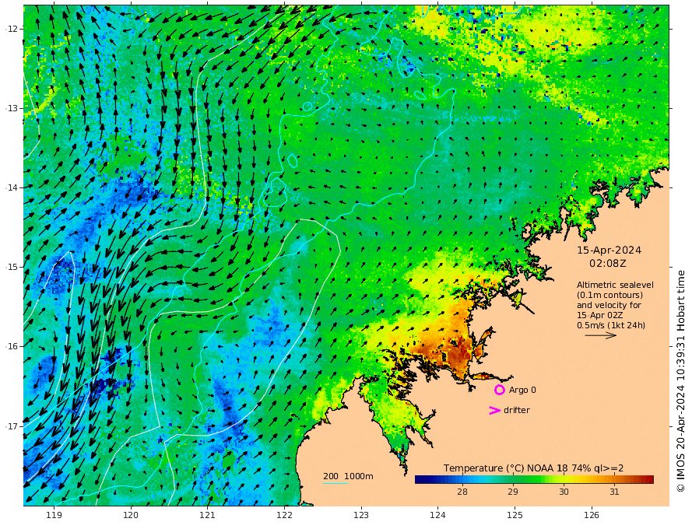Click the '15-Apr-2024' date label

point(609,250)
